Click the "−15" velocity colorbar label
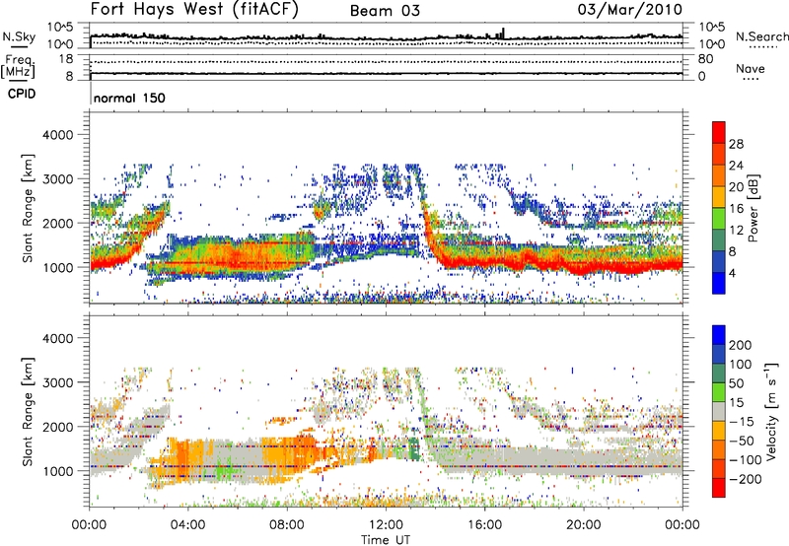The height and width of the screenshot is (546, 789). tap(742, 422)
